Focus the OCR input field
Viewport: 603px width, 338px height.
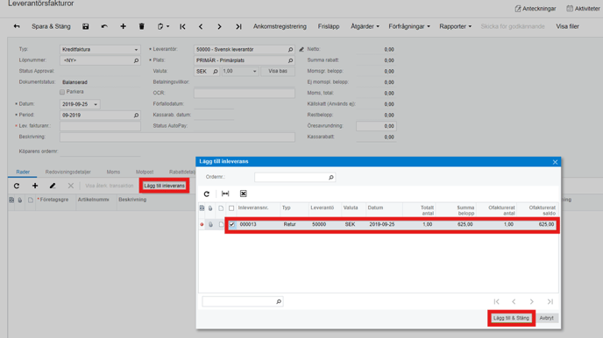click(245, 94)
